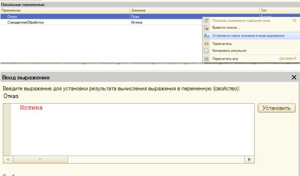Select 'Пересчитать все' menu entry

251,59
